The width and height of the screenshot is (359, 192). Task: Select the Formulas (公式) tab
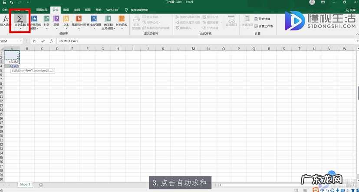point(55,10)
